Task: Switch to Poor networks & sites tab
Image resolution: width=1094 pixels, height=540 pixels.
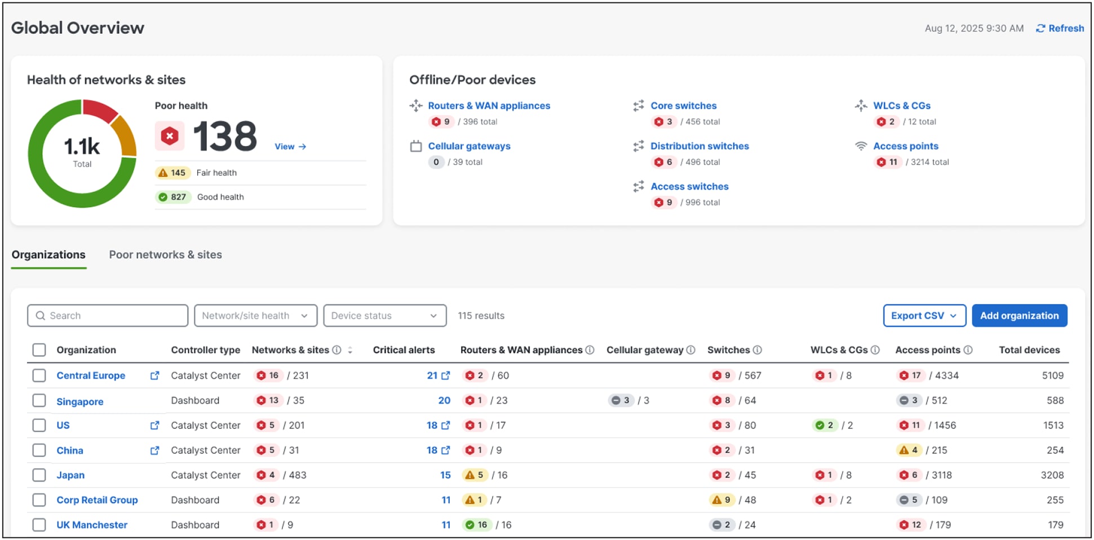Action: click(x=165, y=255)
